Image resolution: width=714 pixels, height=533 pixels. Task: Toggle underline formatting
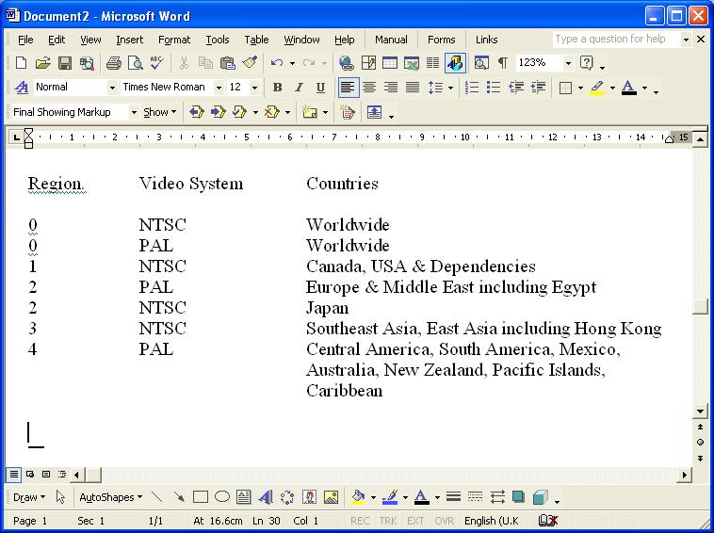(320, 87)
